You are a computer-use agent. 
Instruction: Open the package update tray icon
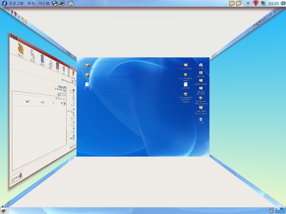263,3
